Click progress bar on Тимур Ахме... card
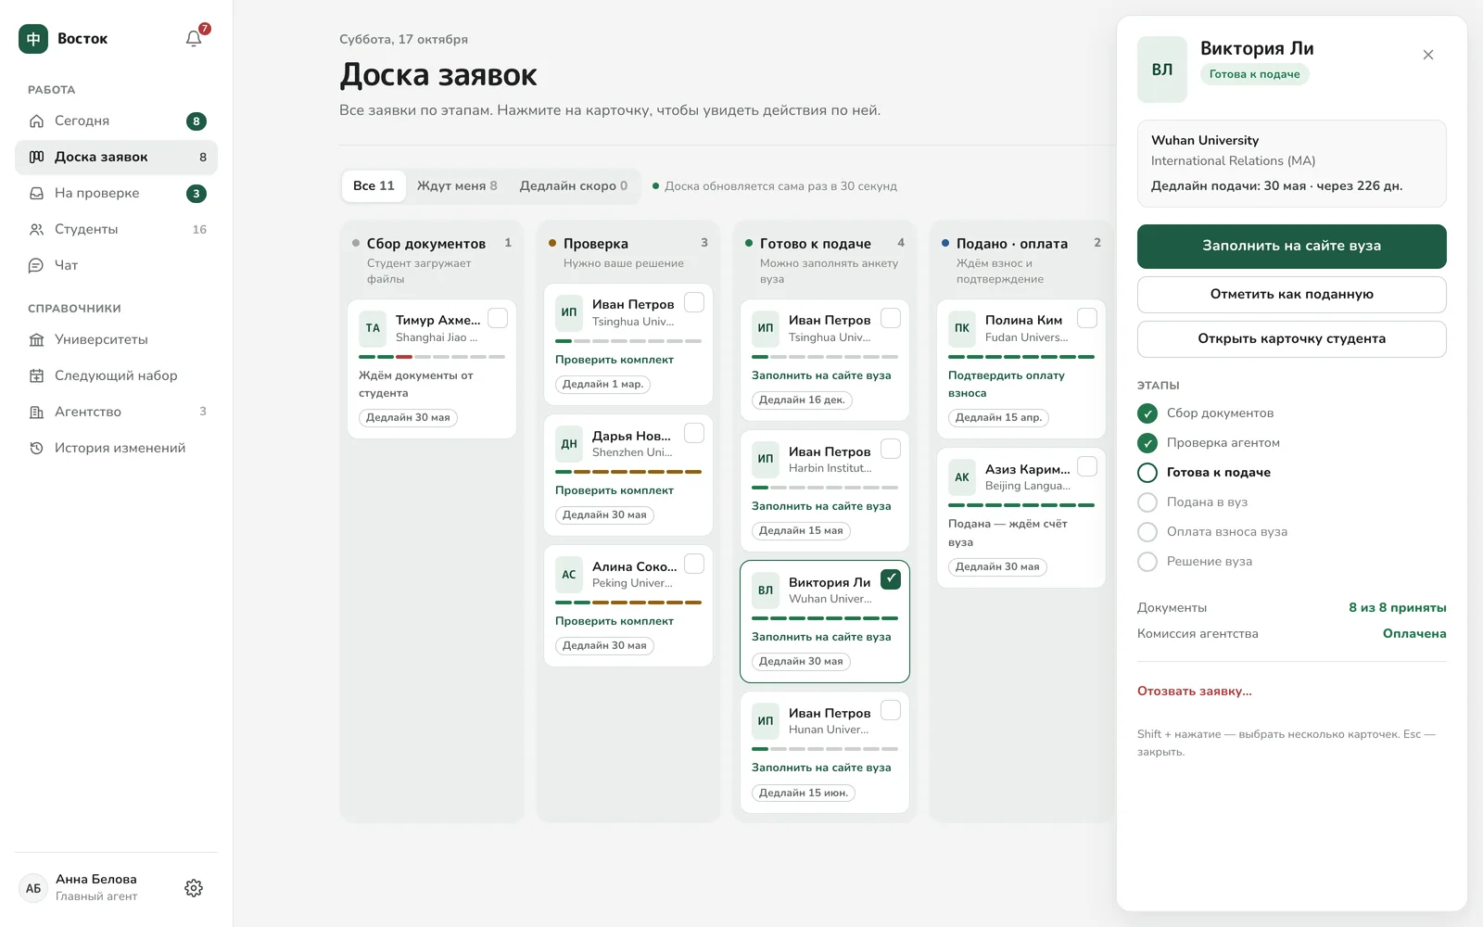 pyautogui.click(x=432, y=357)
